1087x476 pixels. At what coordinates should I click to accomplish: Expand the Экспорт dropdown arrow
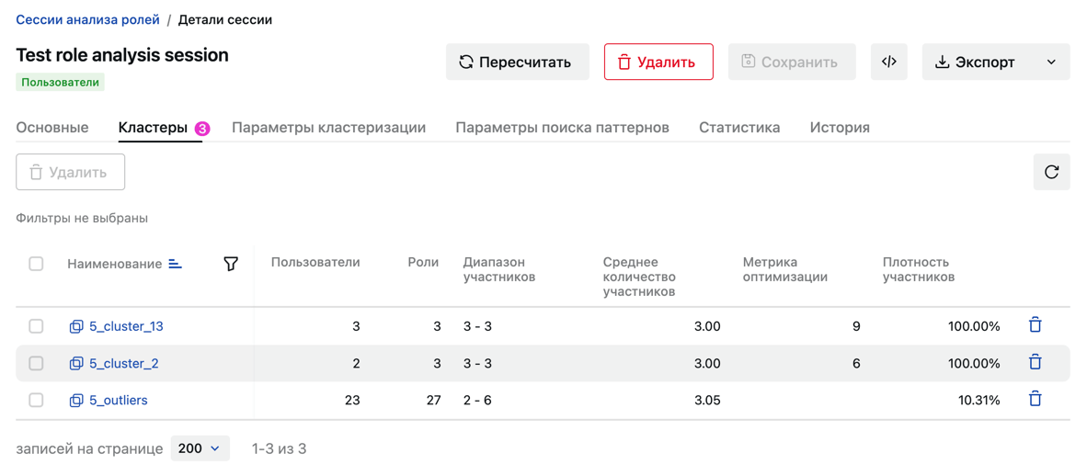click(1051, 62)
